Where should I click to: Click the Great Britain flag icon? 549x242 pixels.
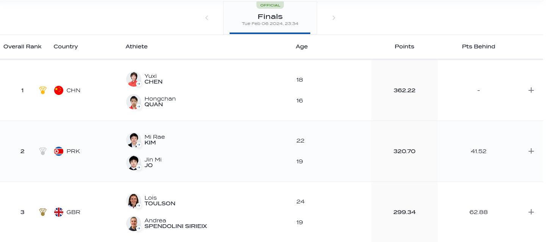coord(59,212)
